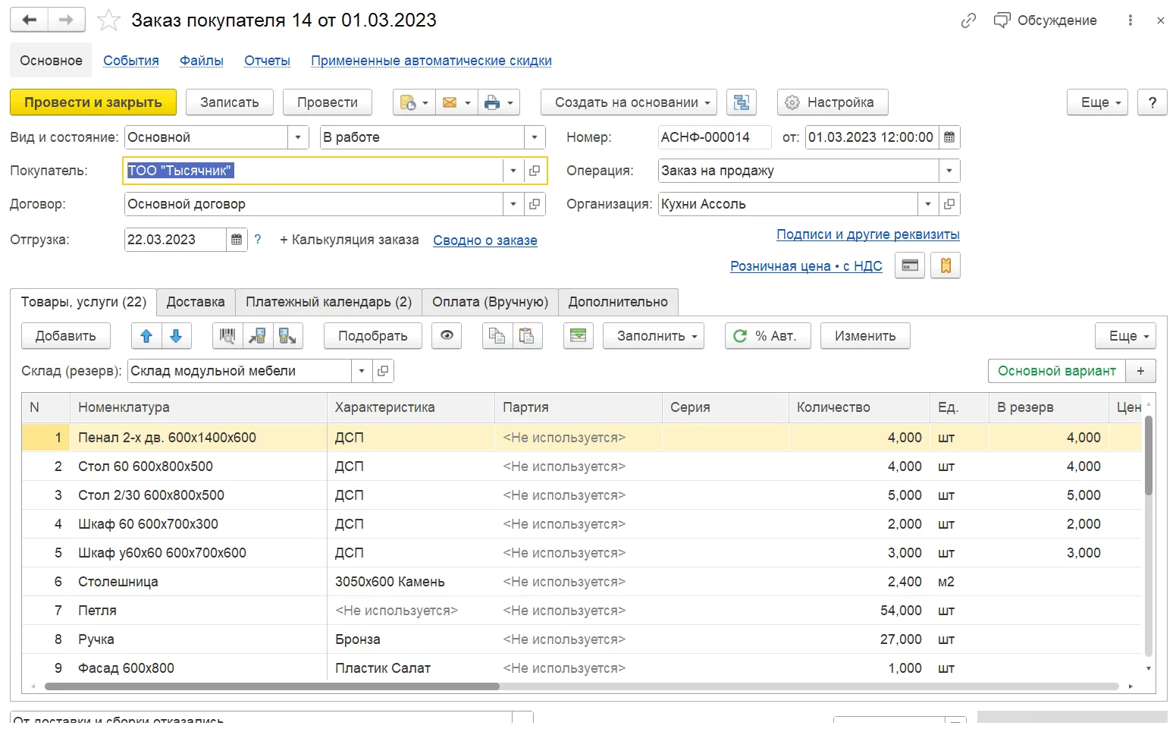Screen dimensions: 1176x735
Task: Open the Платежный календарь (2) tab
Action: point(328,302)
